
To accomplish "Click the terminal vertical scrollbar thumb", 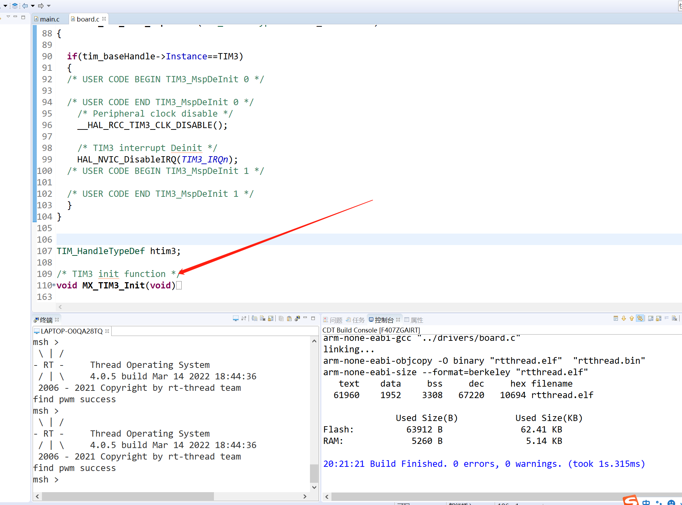I will [x=314, y=473].
